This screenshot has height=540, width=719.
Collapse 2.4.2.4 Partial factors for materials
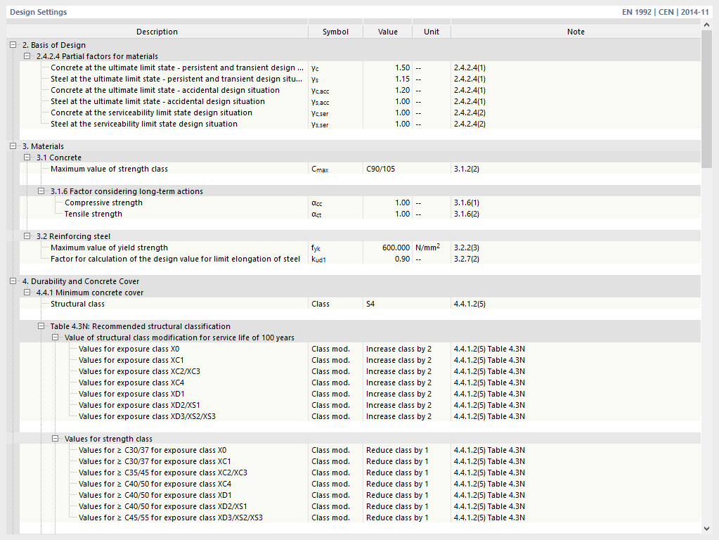click(27, 56)
